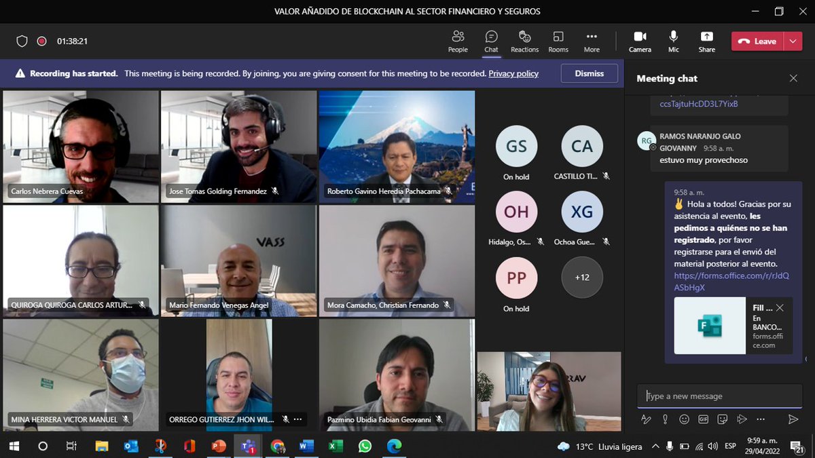The width and height of the screenshot is (815, 458).
Task: Open Windows Start menu
Action: coord(14,446)
